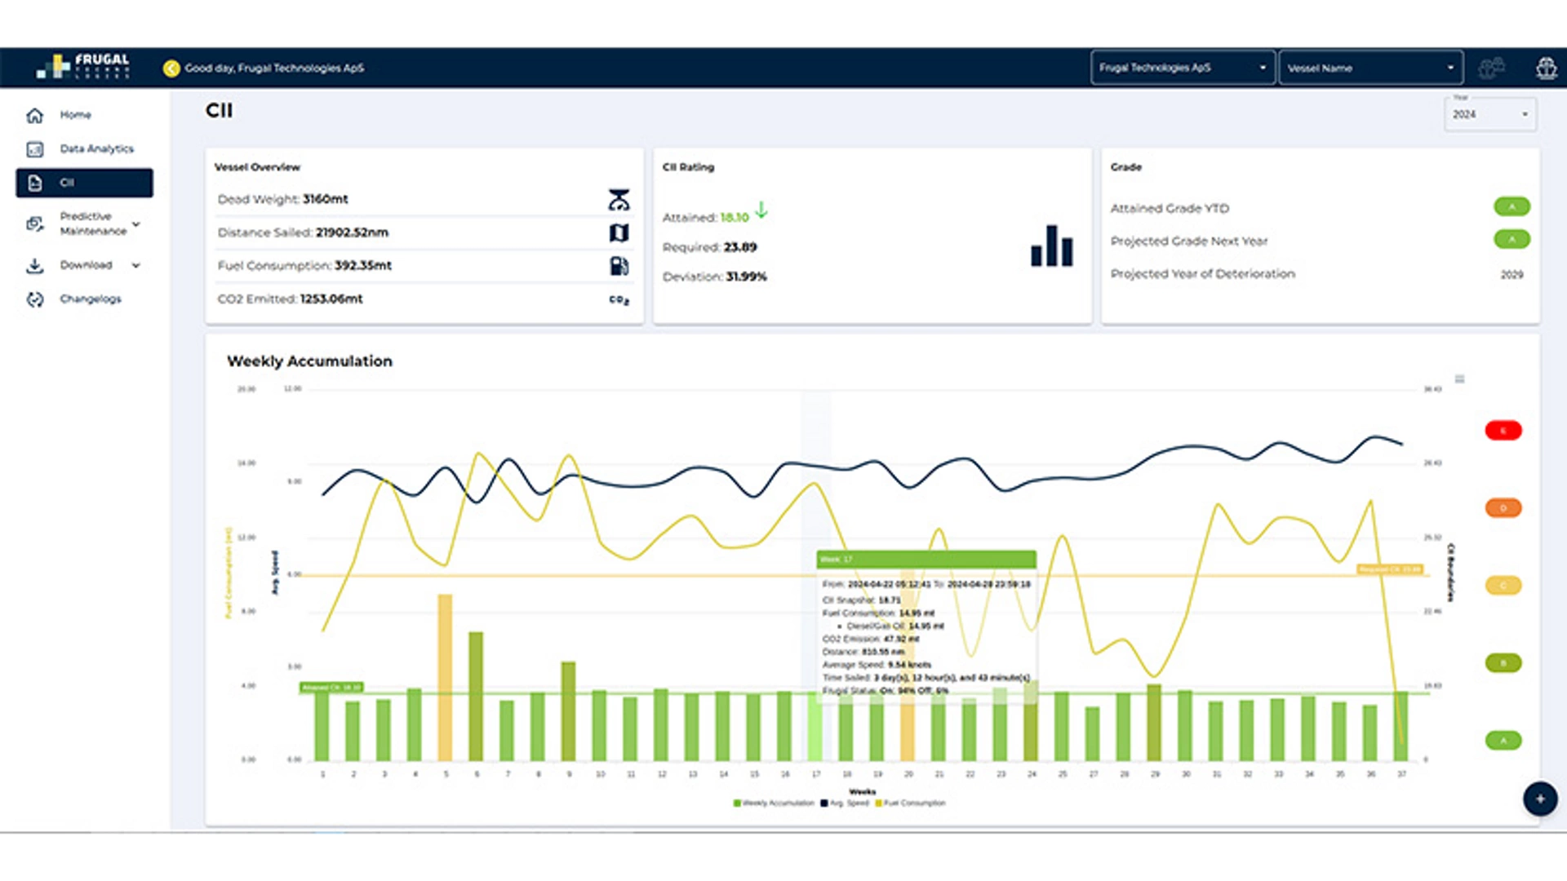Expand the Vessel Name dropdown
Viewport: 1567px width, 881px height.
pyautogui.click(x=1371, y=68)
